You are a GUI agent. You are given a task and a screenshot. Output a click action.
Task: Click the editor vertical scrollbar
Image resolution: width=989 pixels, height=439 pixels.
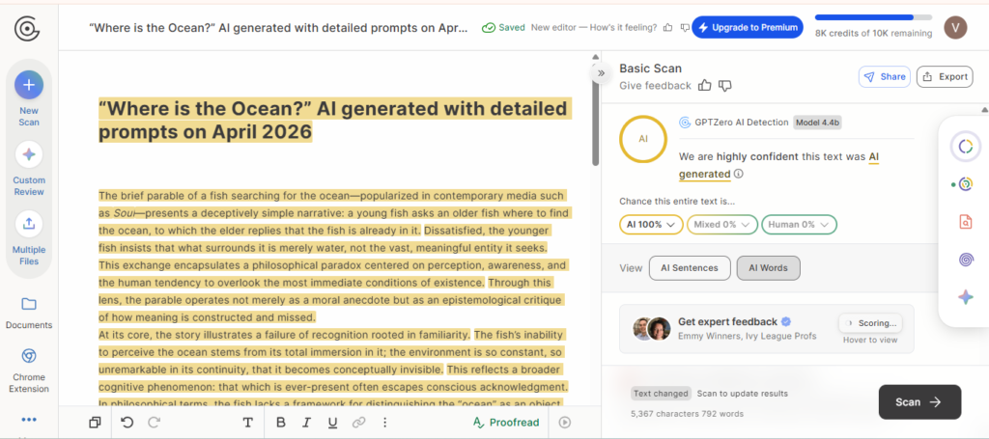[595, 114]
